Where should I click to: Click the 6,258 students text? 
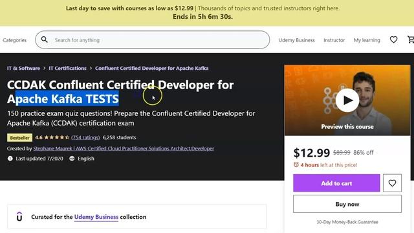119,137
